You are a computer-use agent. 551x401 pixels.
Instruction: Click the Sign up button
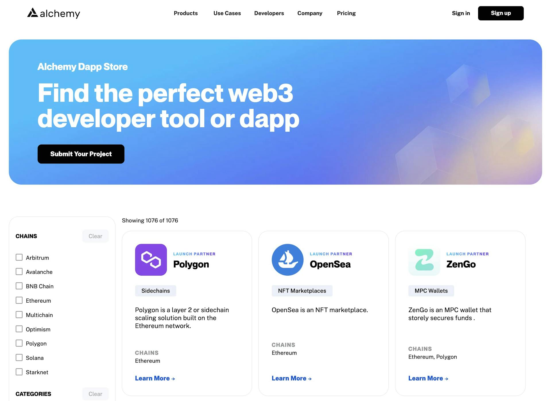point(500,13)
